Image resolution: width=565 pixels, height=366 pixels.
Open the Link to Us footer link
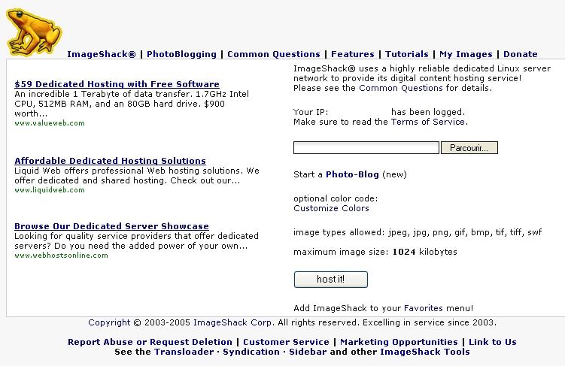click(x=493, y=342)
